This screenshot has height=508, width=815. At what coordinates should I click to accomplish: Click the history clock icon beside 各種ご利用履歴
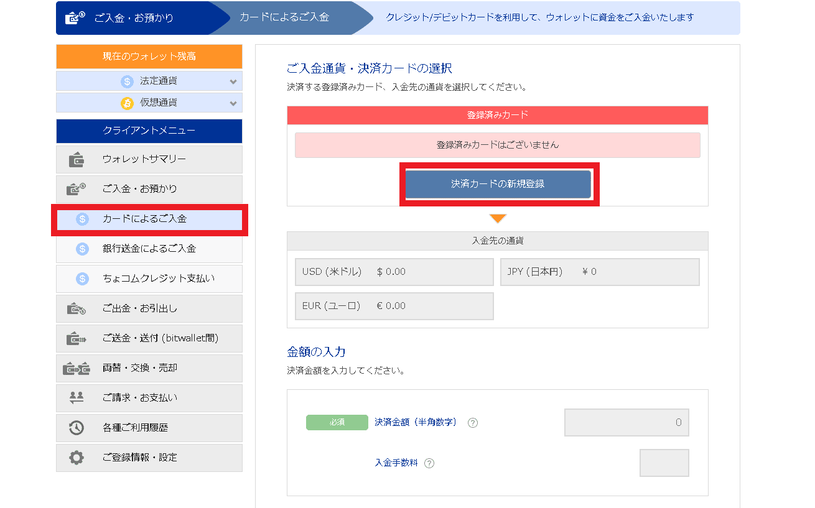[x=77, y=428]
